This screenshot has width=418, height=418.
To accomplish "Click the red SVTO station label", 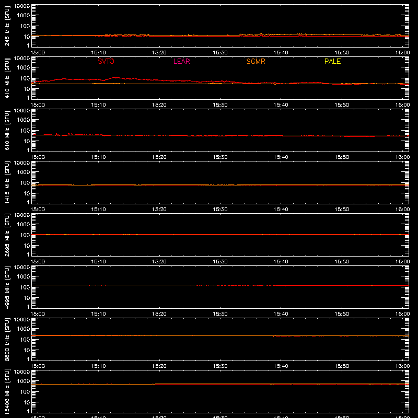I will (x=106, y=61).
